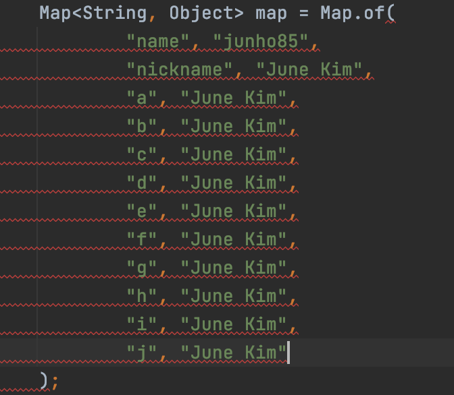Click the "a" key string
The height and width of the screenshot is (395, 454).
click(142, 98)
